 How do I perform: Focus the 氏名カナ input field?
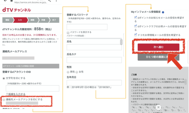click(x=94, y=60)
